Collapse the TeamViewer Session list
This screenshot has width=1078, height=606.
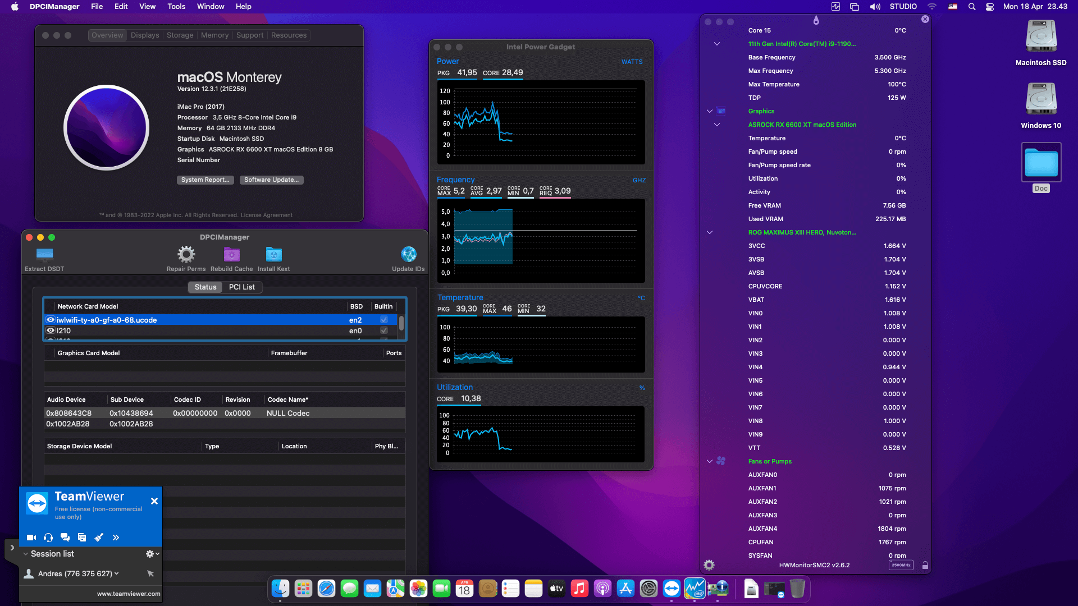(x=26, y=554)
